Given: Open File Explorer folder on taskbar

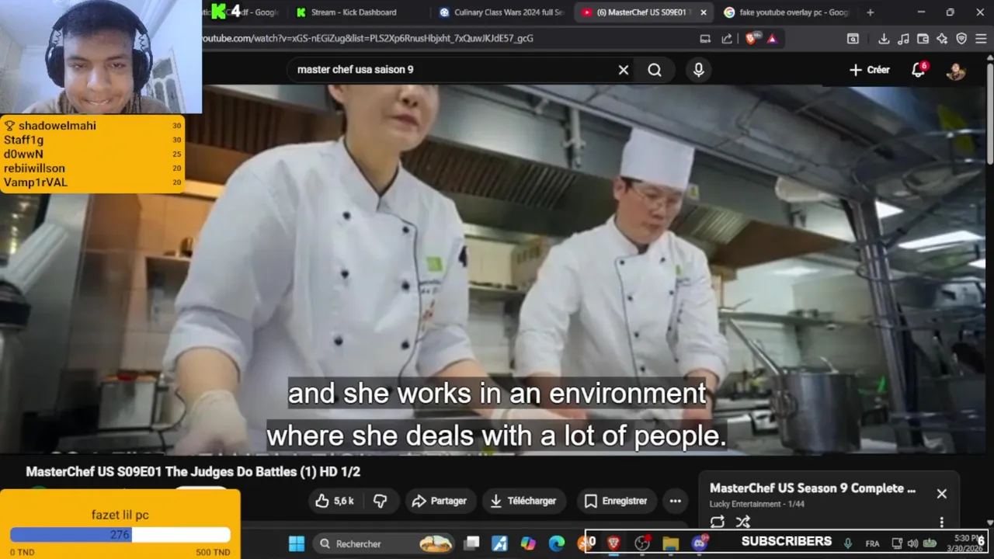Looking at the screenshot, I should point(671,543).
